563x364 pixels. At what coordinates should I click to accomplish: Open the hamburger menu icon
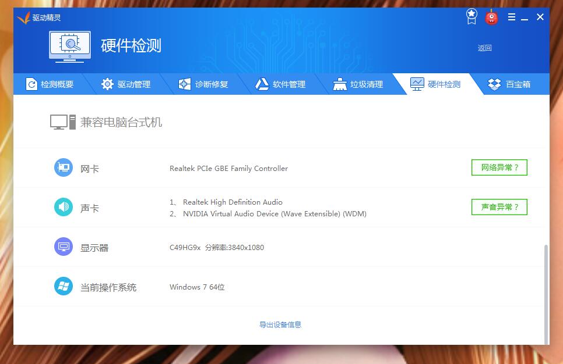pos(512,17)
